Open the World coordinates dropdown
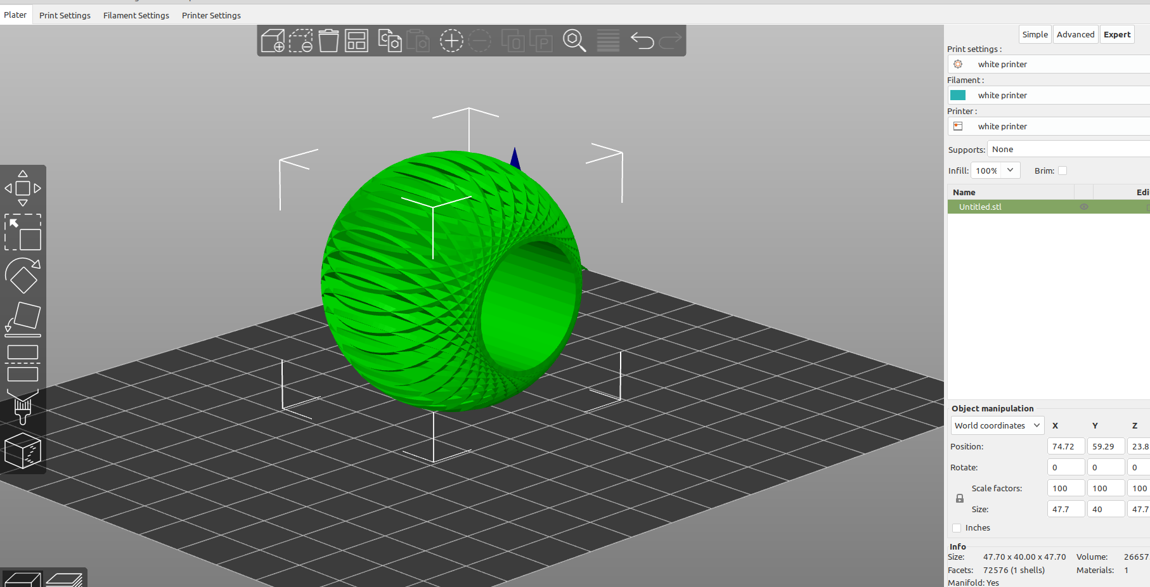Image resolution: width=1150 pixels, height=587 pixels. (997, 425)
